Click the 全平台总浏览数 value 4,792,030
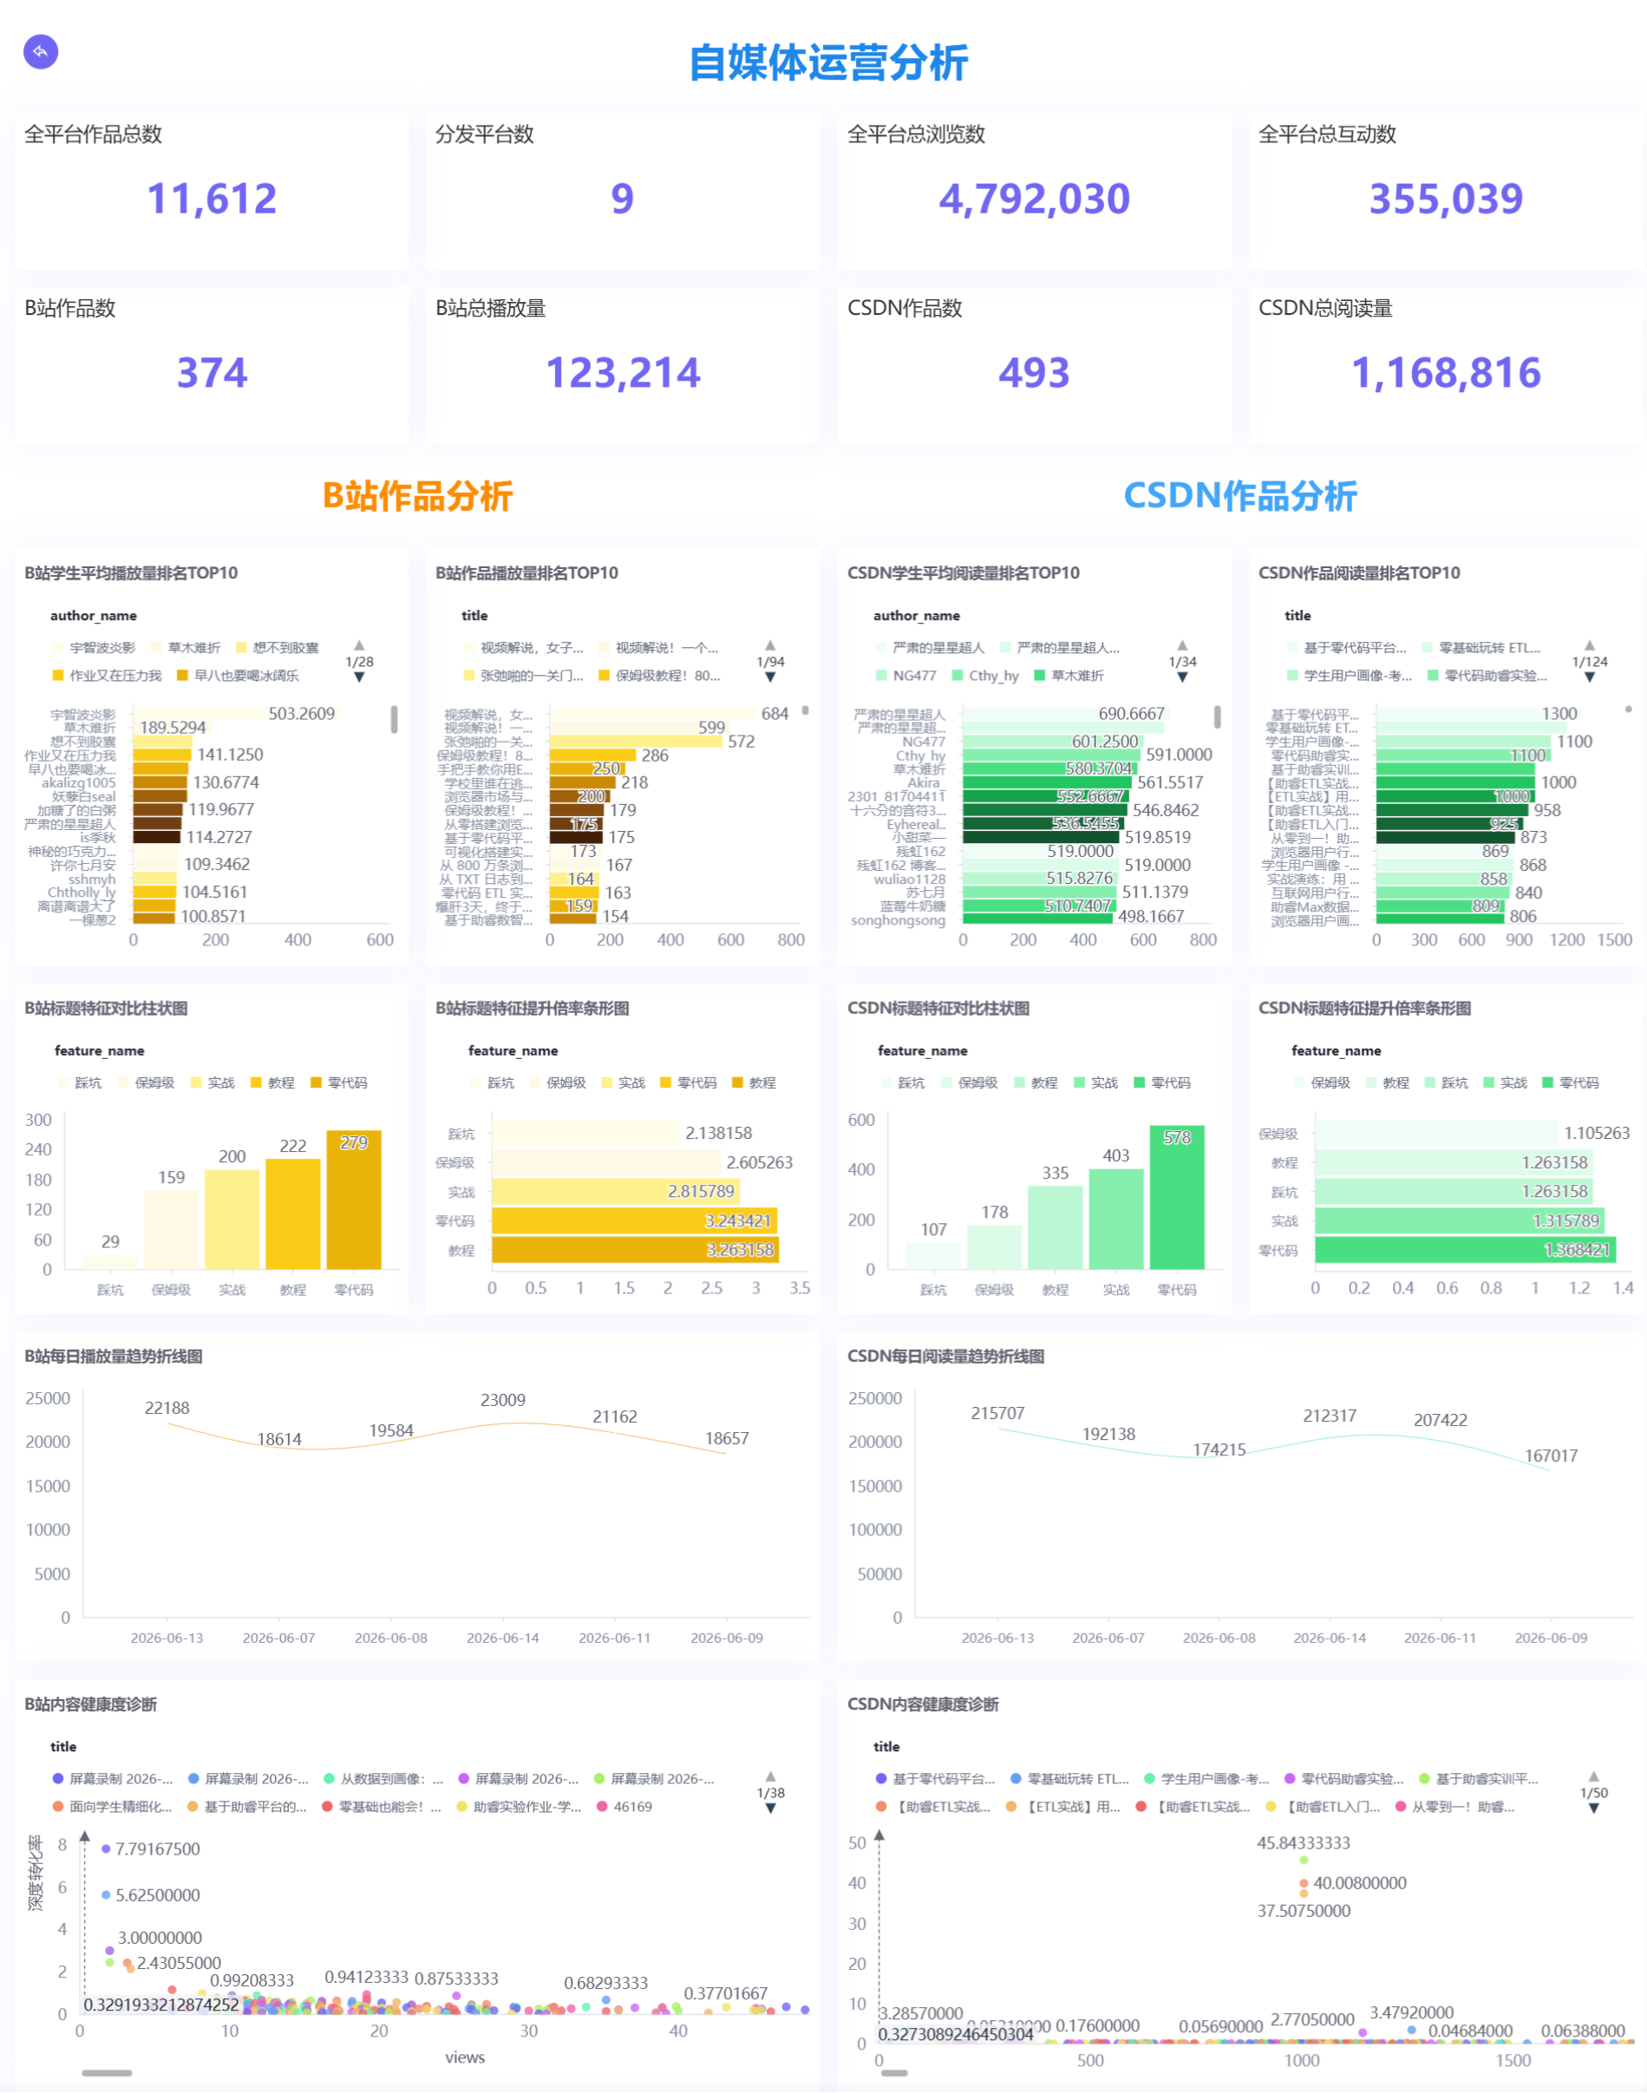1647x2093 pixels. tap(1034, 199)
